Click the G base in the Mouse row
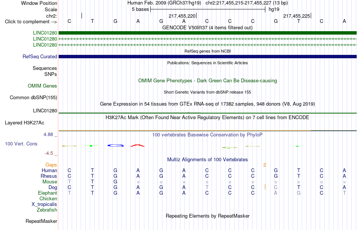 pos(115,182)
